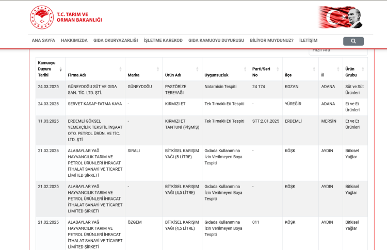Open GIDA KAMUOYU DUYURUSU link
Viewport: 387px width, 250px height.
216,40
